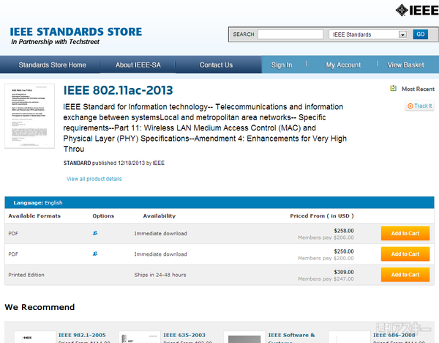439x343 pixels.
Task: Click the search text input field
Action: [290, 34]
